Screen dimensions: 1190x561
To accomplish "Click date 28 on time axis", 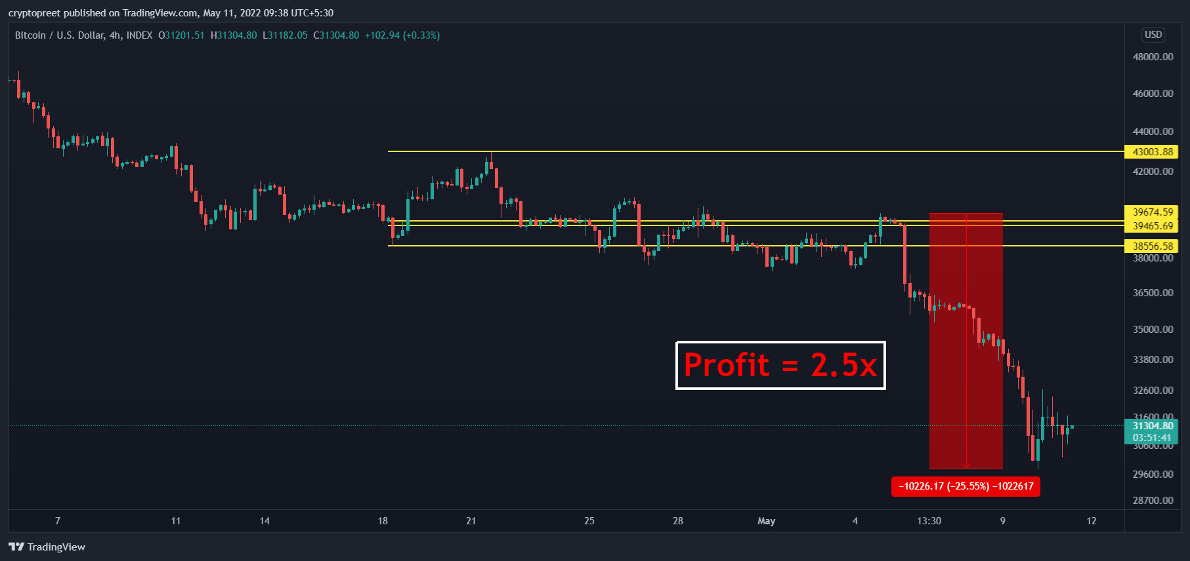I will tap(678, 521).
